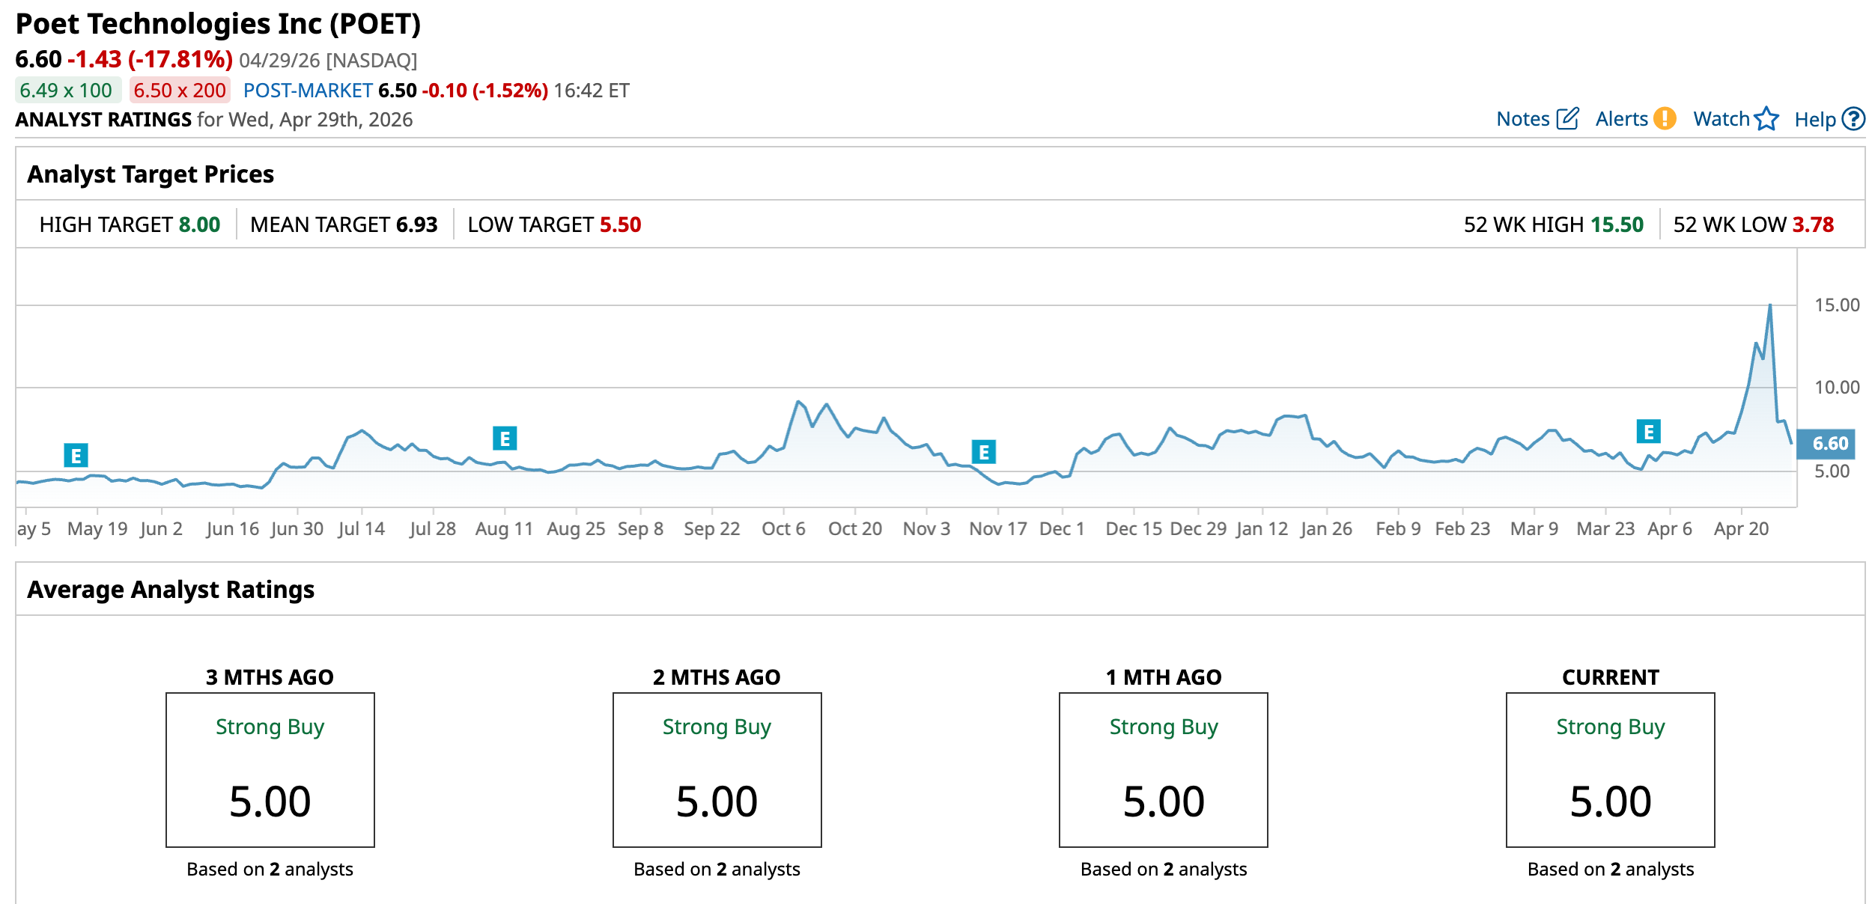Viewport: 1875px width, 904px height.
Task: Click the earnings E marker near Aug 11
Action: tap(505, 439)
